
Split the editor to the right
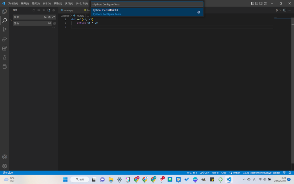click(x=285, y=10)
